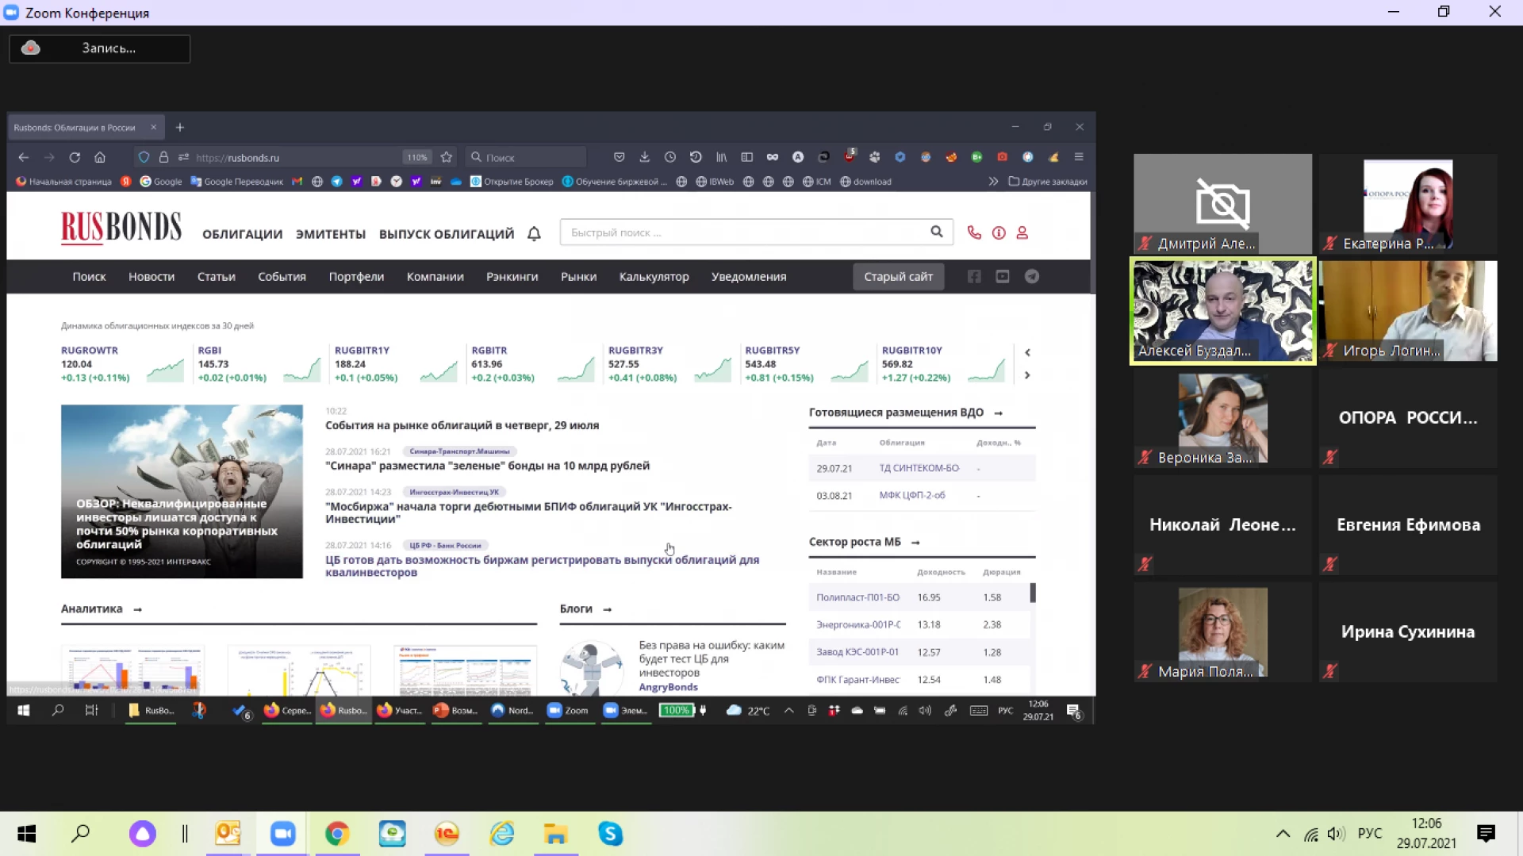Click the volume icon in system tray
Screen dimensions: 1523x856
(x=1336, y=834)
